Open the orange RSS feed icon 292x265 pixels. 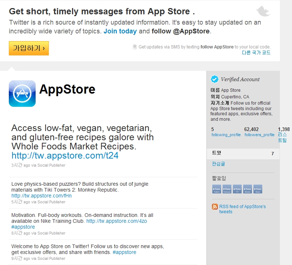coord(215,207)
